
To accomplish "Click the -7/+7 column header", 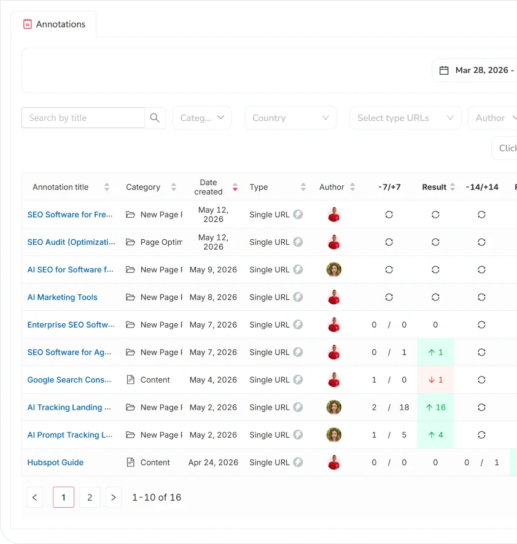I will coord(389,187).
